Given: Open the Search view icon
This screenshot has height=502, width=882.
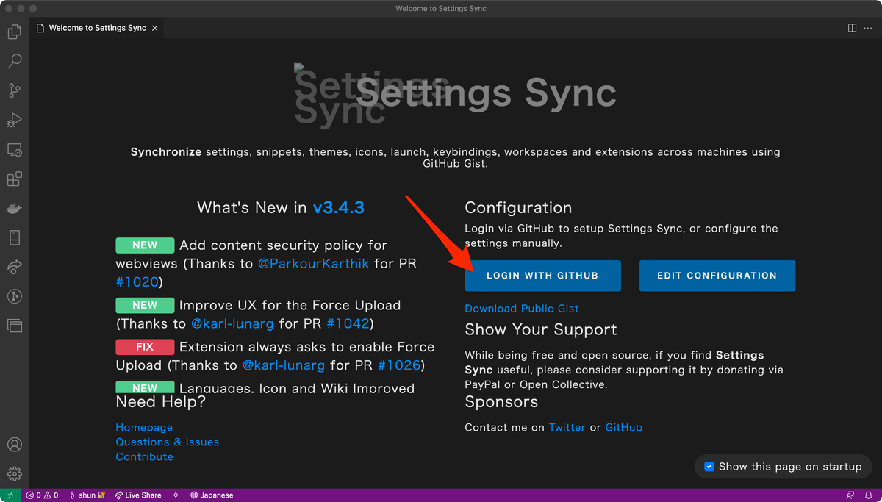Looking at the screenshot, I should click(14, 61).
